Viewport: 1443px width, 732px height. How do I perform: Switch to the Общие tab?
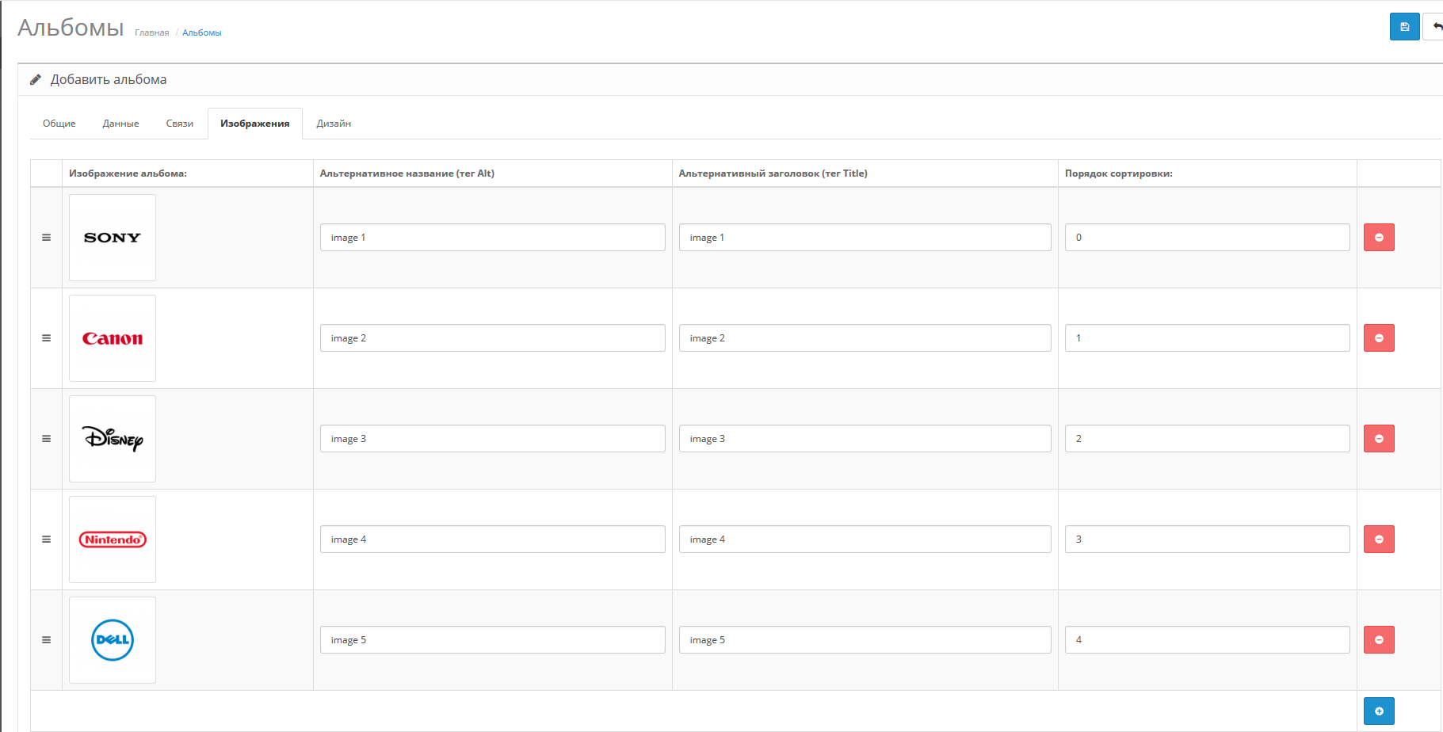pyautogui.click(x=59, y=124)
